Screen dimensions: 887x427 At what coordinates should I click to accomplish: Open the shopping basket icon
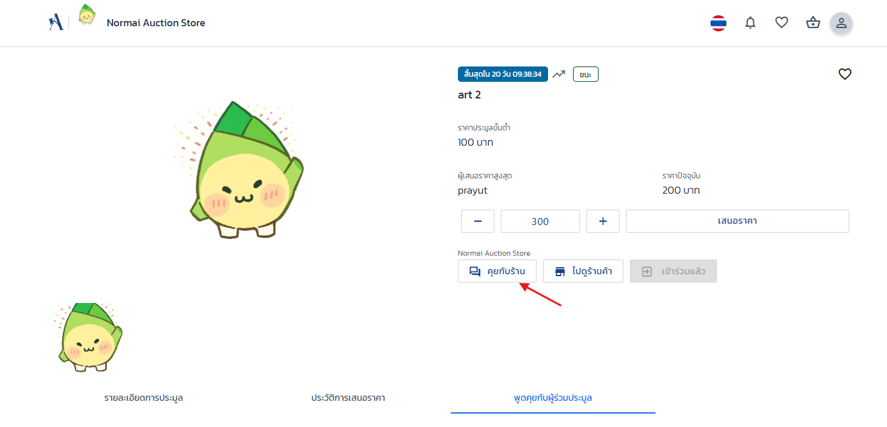pos(813,22)
